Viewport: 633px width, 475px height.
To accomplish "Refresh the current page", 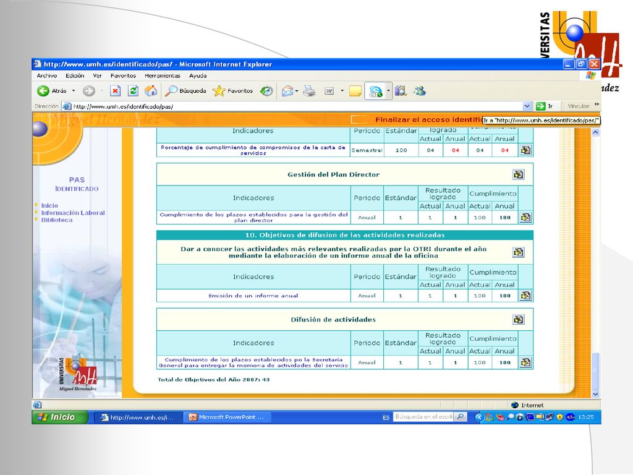I will click(x=133, y=91).
